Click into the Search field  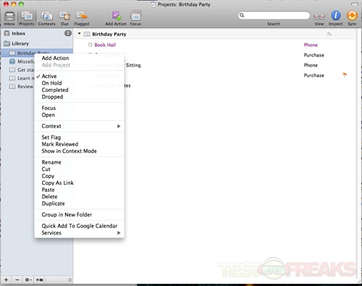point(274,15)
